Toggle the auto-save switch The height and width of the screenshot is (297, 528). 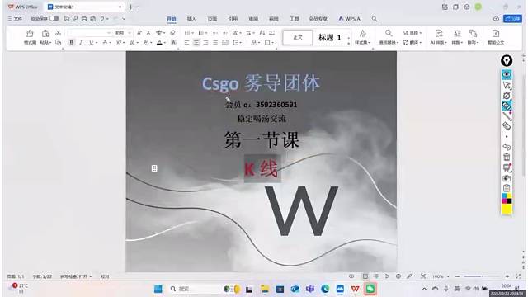tap(54, 19)
